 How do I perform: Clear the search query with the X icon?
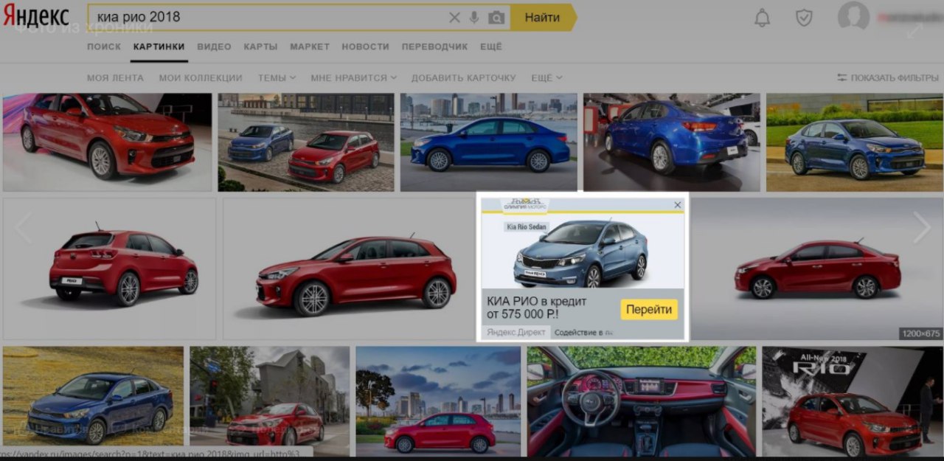(x=454, y=18)
